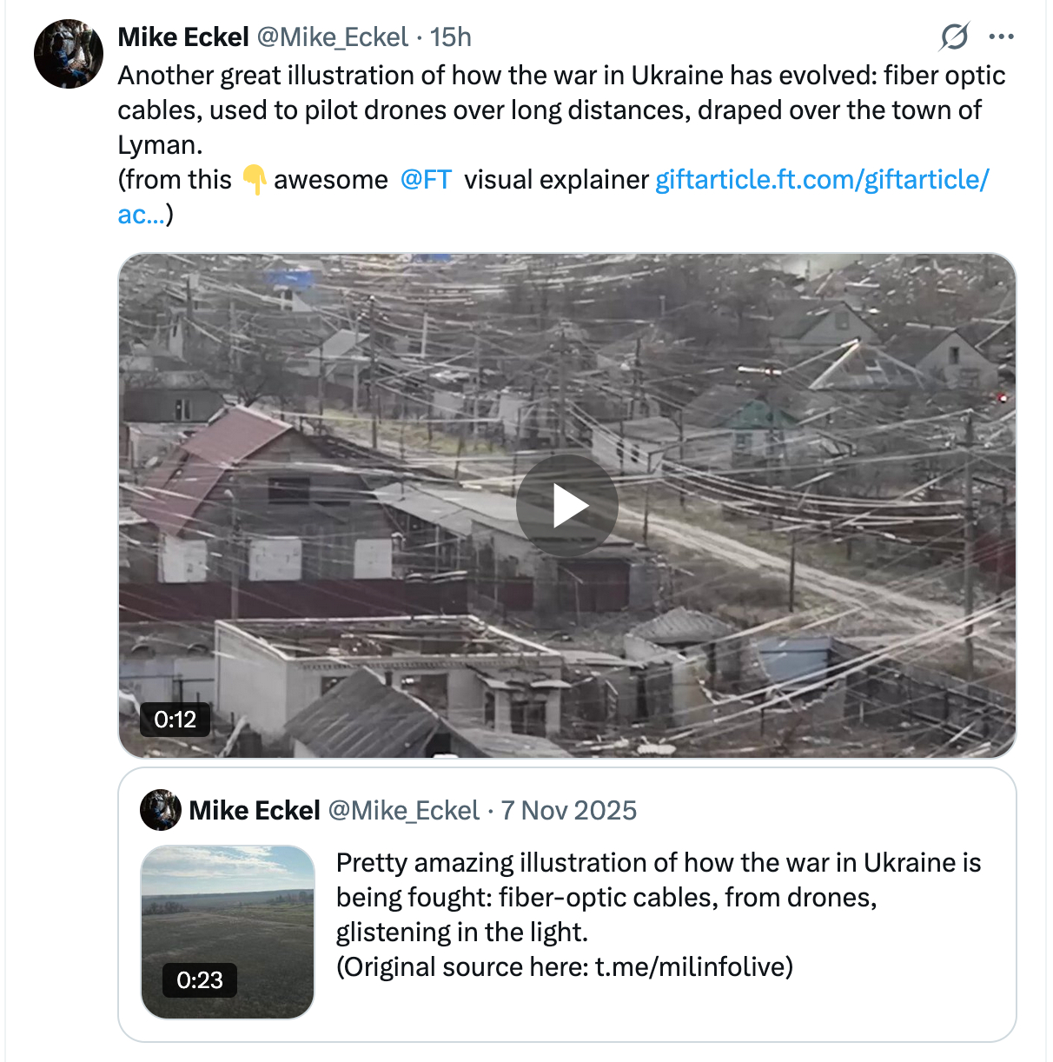Click Mike Eckel's avatar on the main tweet
This screenshot has height=1062, width=1053.
[68, 54]
